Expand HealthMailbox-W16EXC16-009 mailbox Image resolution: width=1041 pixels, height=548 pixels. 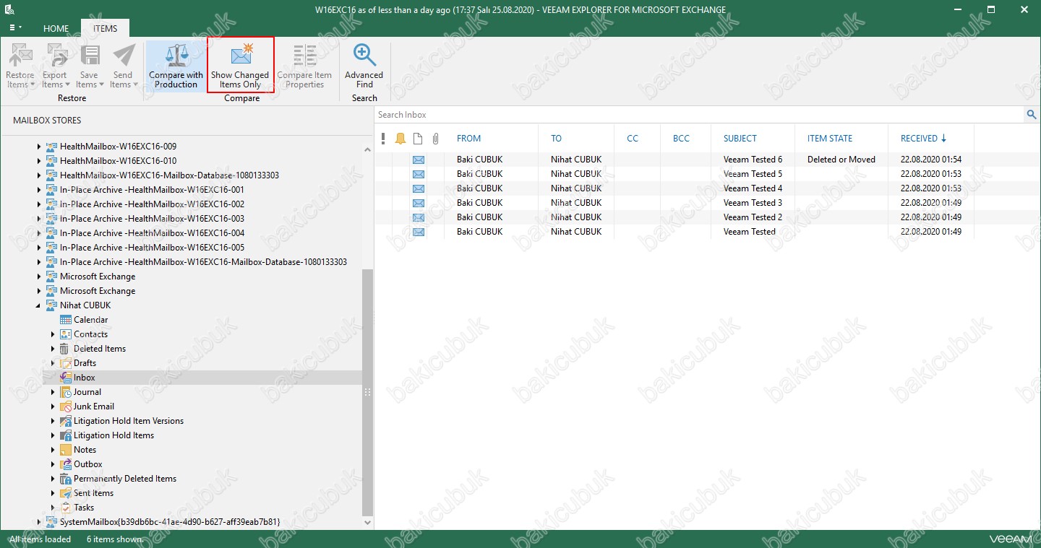39,147
